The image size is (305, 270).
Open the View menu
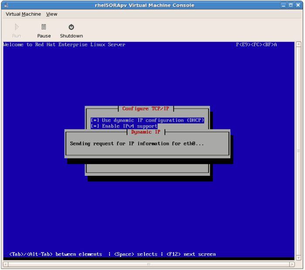pos(51,14)
